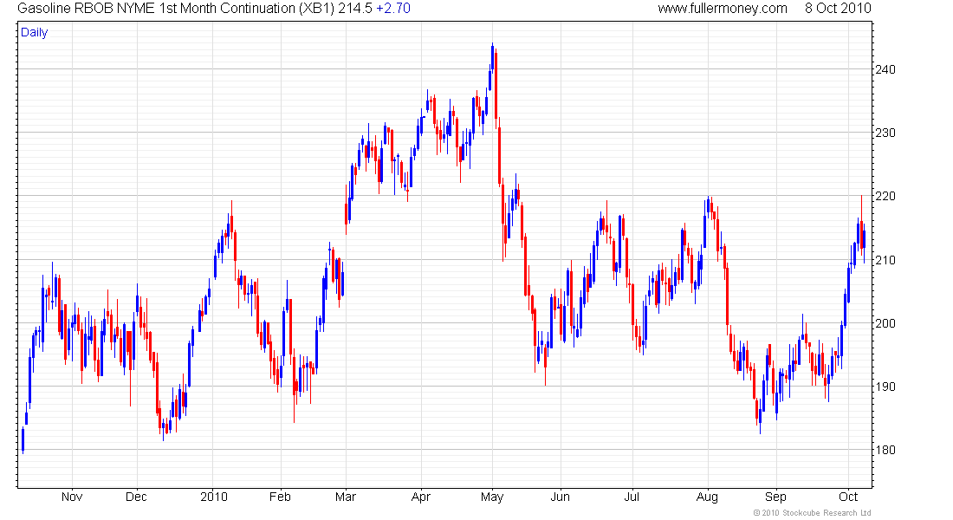The height and width of the screenshot is (520, 953).
Task: Click the last price value 214.5
Action: coord(355,9)
